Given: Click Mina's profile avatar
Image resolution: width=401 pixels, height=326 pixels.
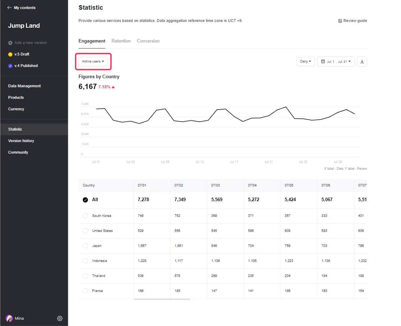Looking at the screenshot, I should click(x=9, y=318).
